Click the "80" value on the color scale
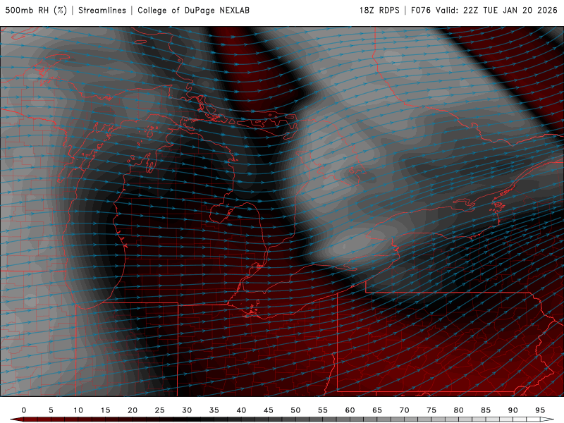The image size is (564, 423). (458, 410)
